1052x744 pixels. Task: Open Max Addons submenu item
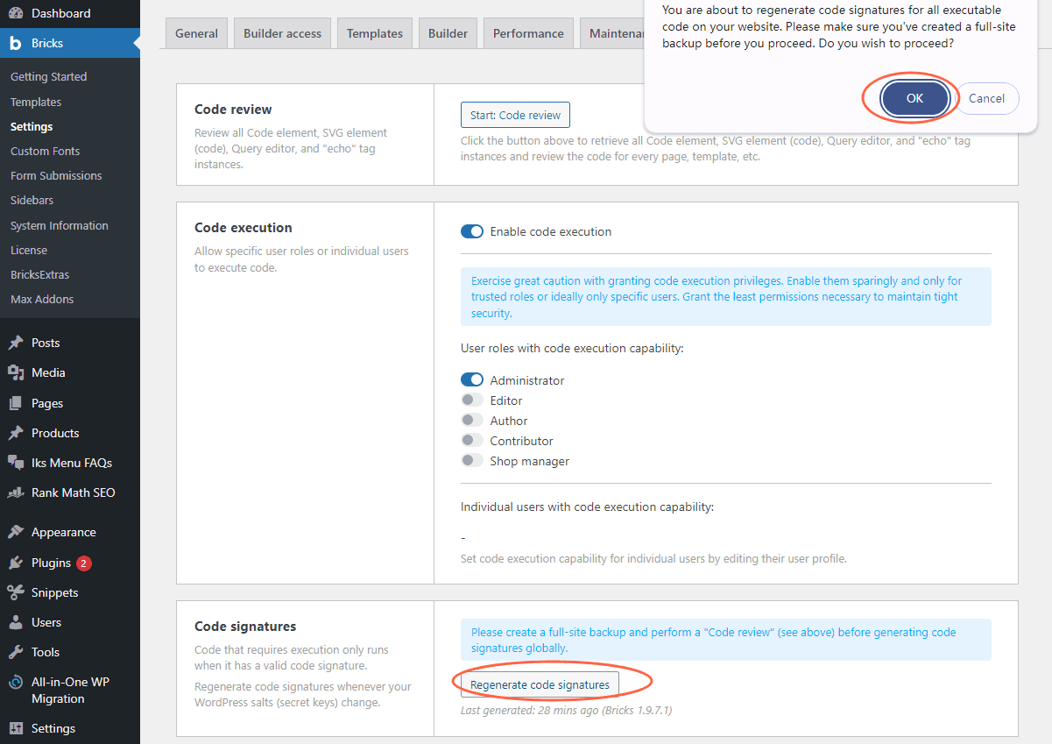(x=42, y=299)
